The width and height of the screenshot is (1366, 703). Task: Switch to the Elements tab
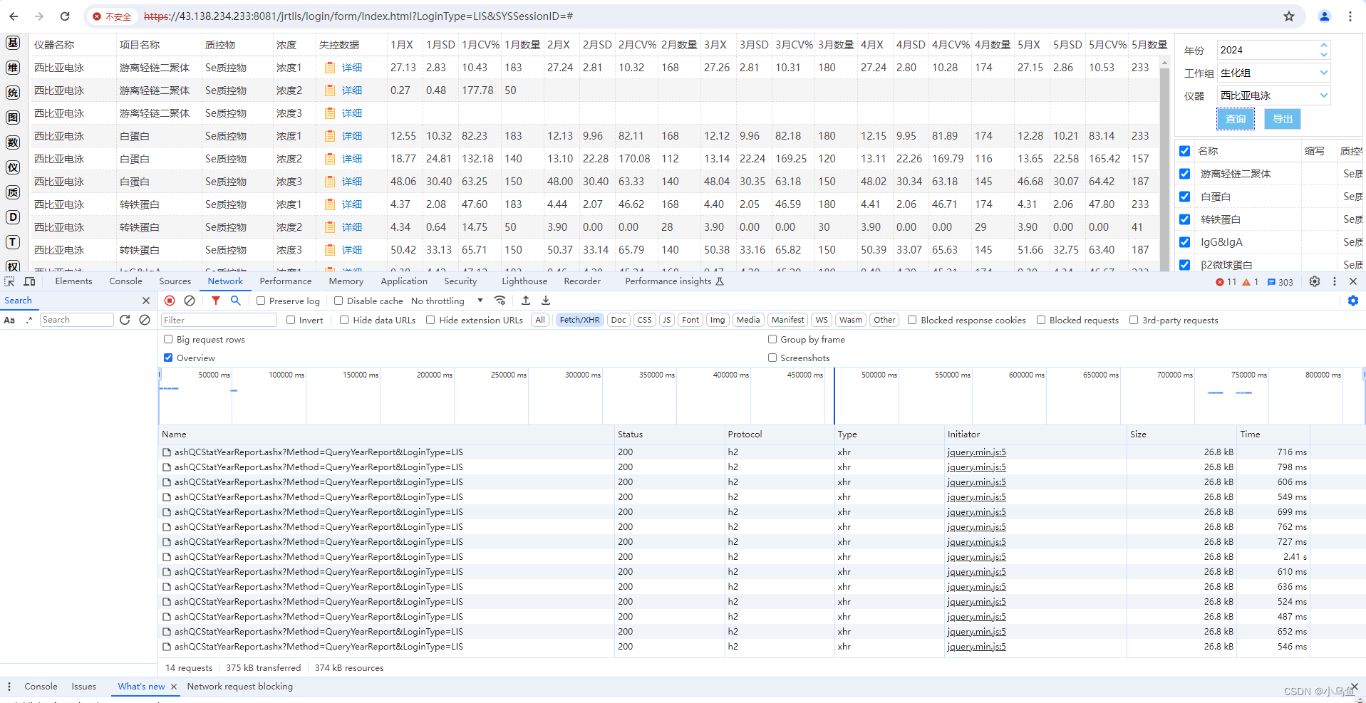(73, 281)
